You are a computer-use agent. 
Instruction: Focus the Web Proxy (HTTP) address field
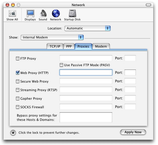point(86,72)
